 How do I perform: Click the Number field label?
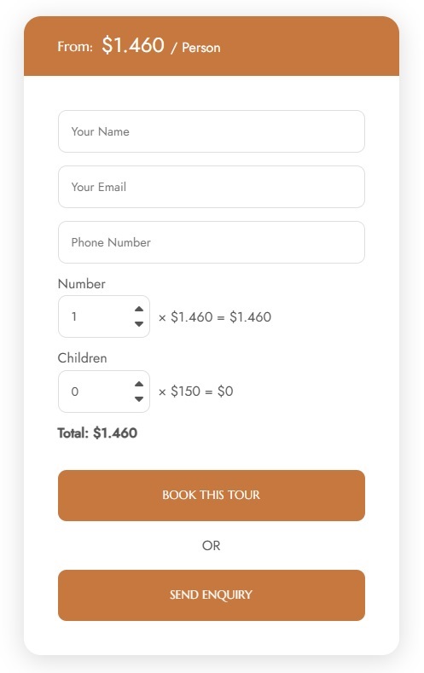point(82,284)
